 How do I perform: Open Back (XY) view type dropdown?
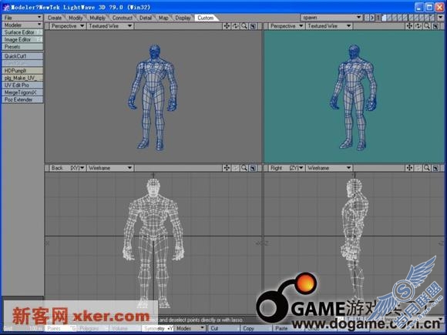pyautogui.click(x=68, y=168)
